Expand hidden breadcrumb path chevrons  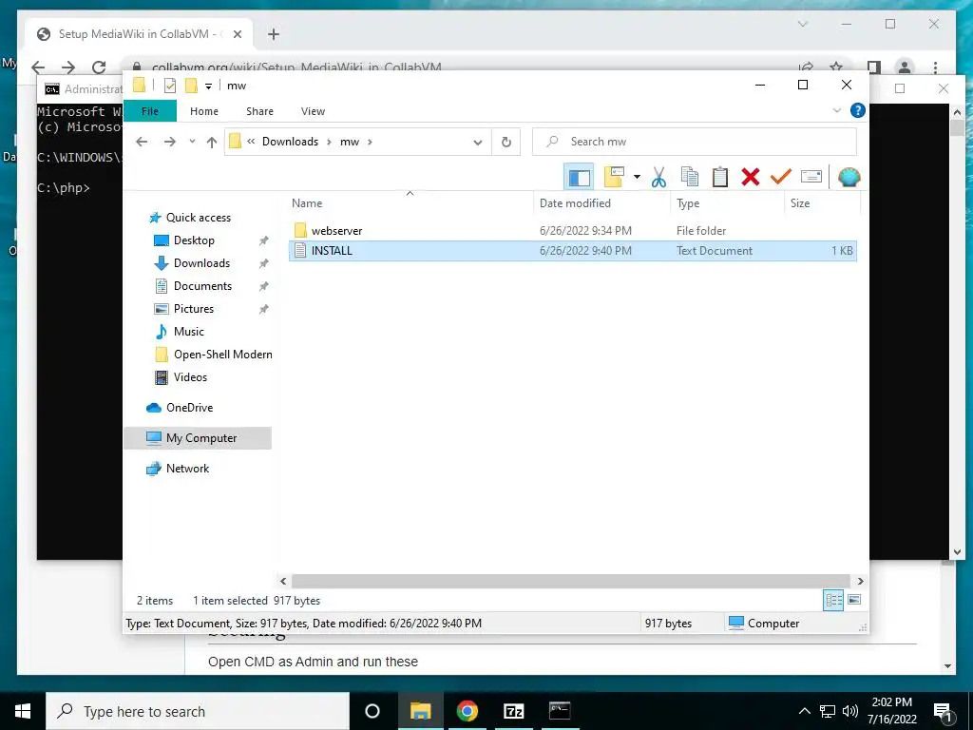[251, 142]
